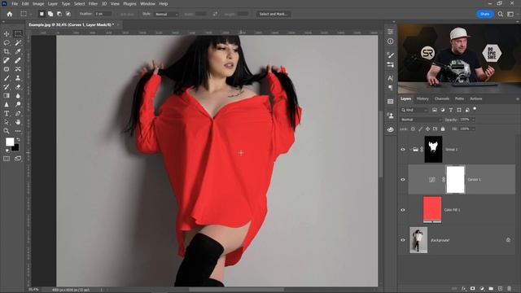Reset default foreground and background colors
This screenshot has height=293, width=521.
[7, 151]
